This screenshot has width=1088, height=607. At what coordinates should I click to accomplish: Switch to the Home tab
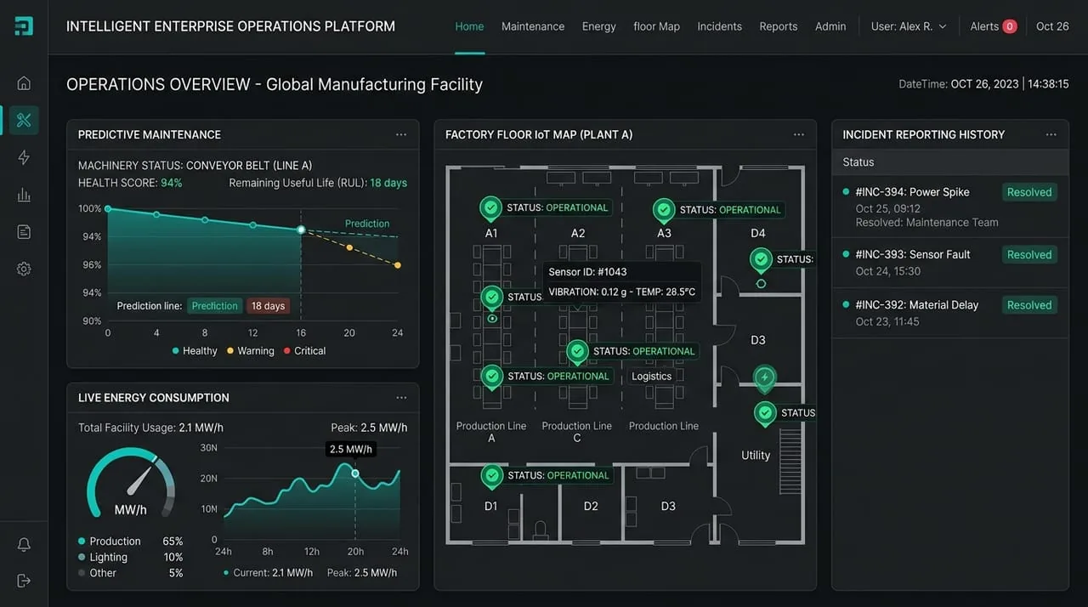click(x=469, y=26)
